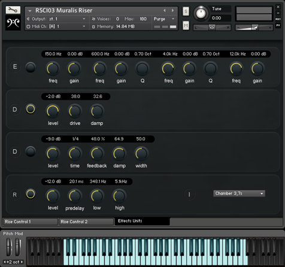
Task: Open the Output st. 1 dropdown
Action: [x=56, y=19]
